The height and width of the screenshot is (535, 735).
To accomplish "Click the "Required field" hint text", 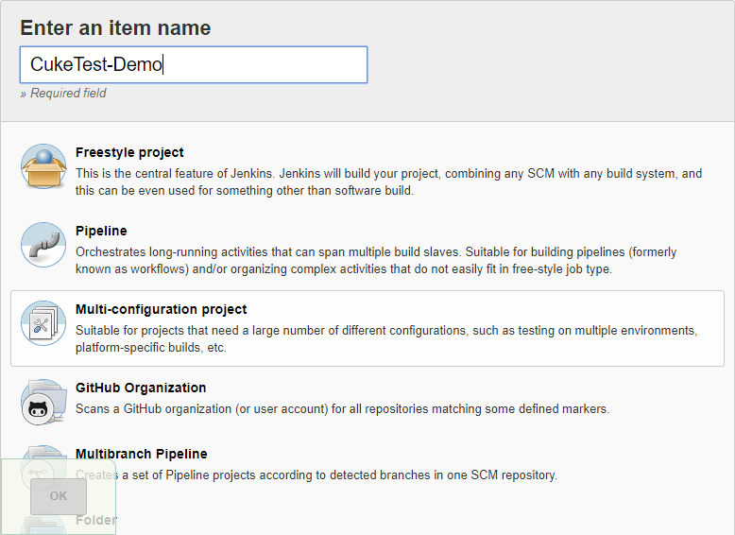I will tap(68, 94).
